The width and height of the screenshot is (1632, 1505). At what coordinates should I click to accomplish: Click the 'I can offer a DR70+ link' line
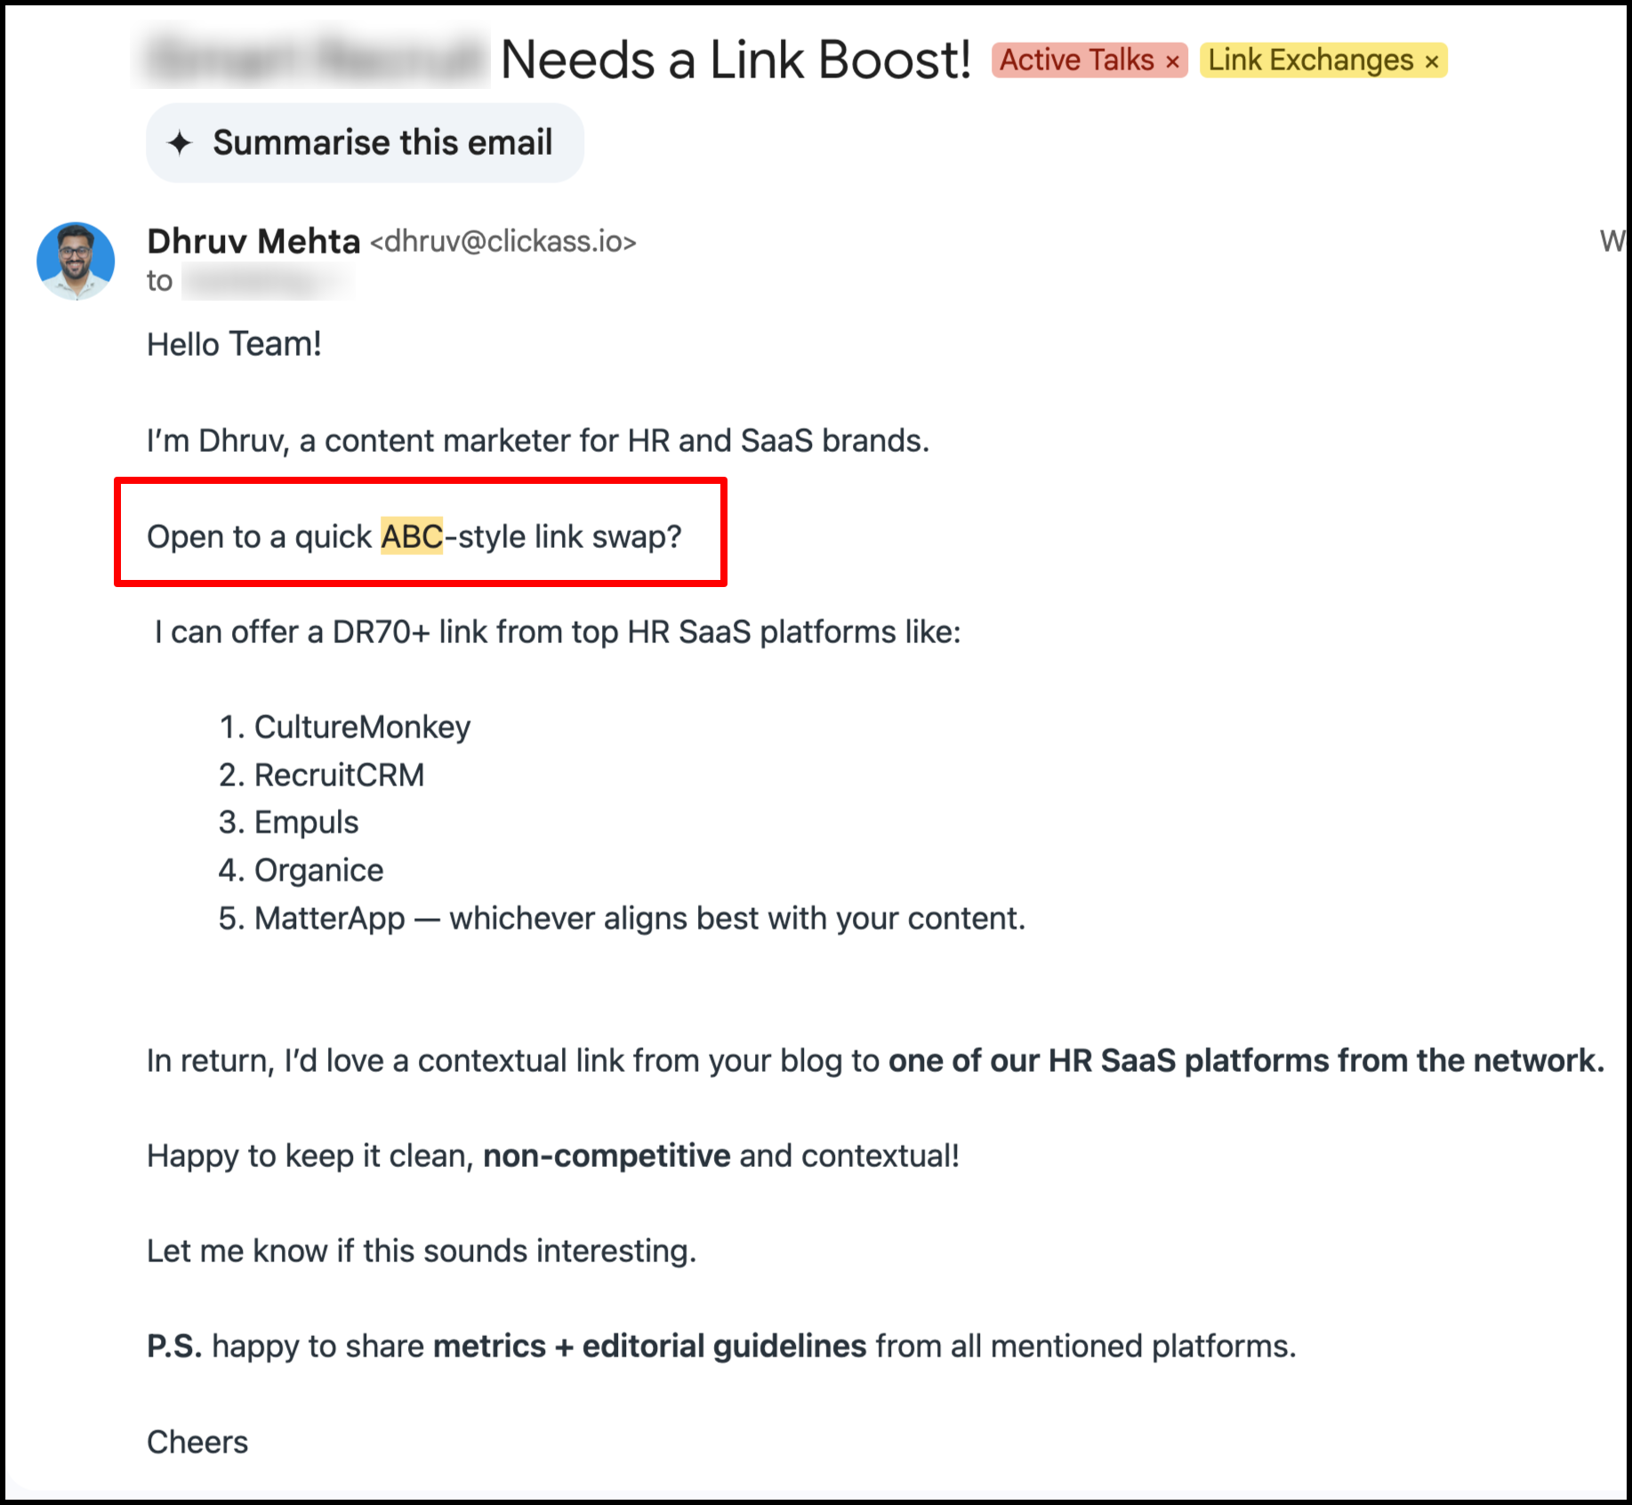tap(558, 632)
